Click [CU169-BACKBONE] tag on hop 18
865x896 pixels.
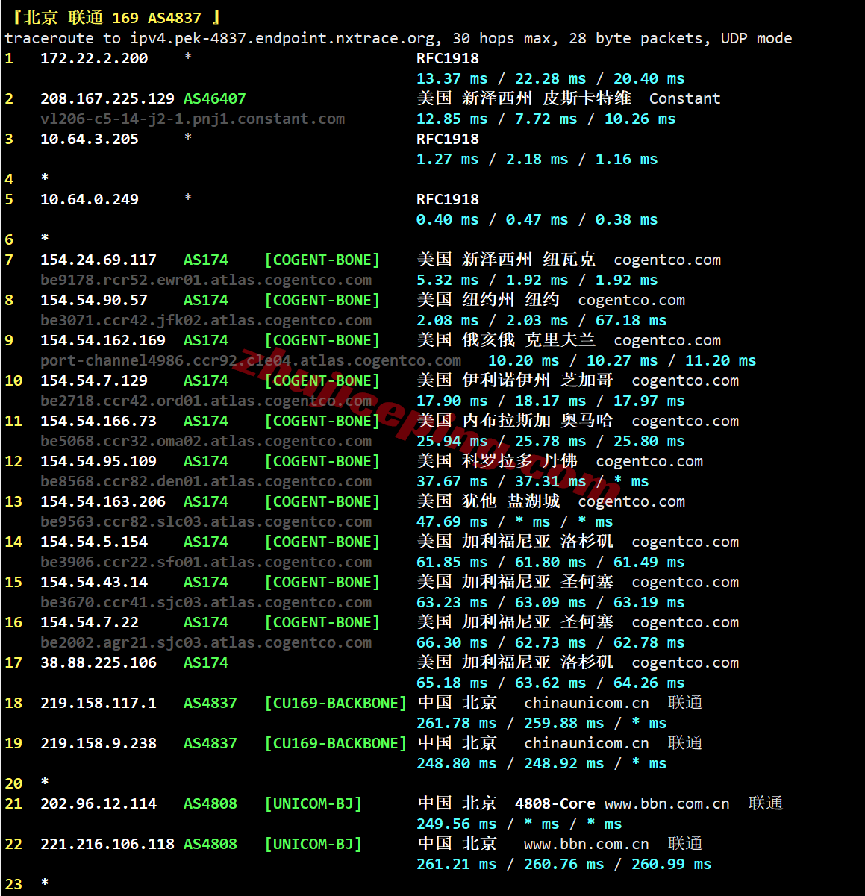(336, 703)
